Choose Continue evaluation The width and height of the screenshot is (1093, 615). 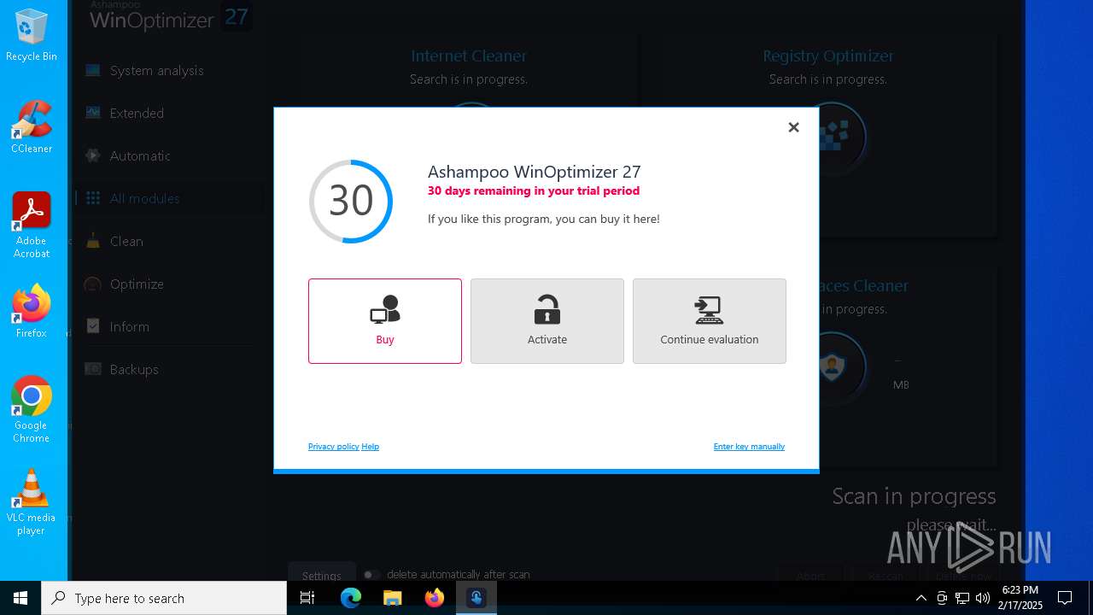(x=710, y=321)
